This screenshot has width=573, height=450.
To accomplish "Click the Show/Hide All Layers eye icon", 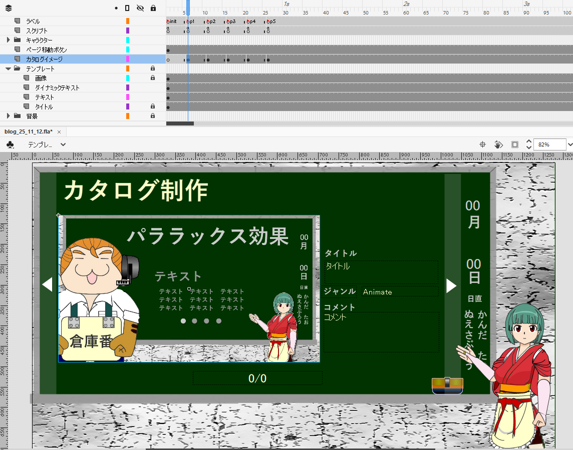I will click(139, 8).
